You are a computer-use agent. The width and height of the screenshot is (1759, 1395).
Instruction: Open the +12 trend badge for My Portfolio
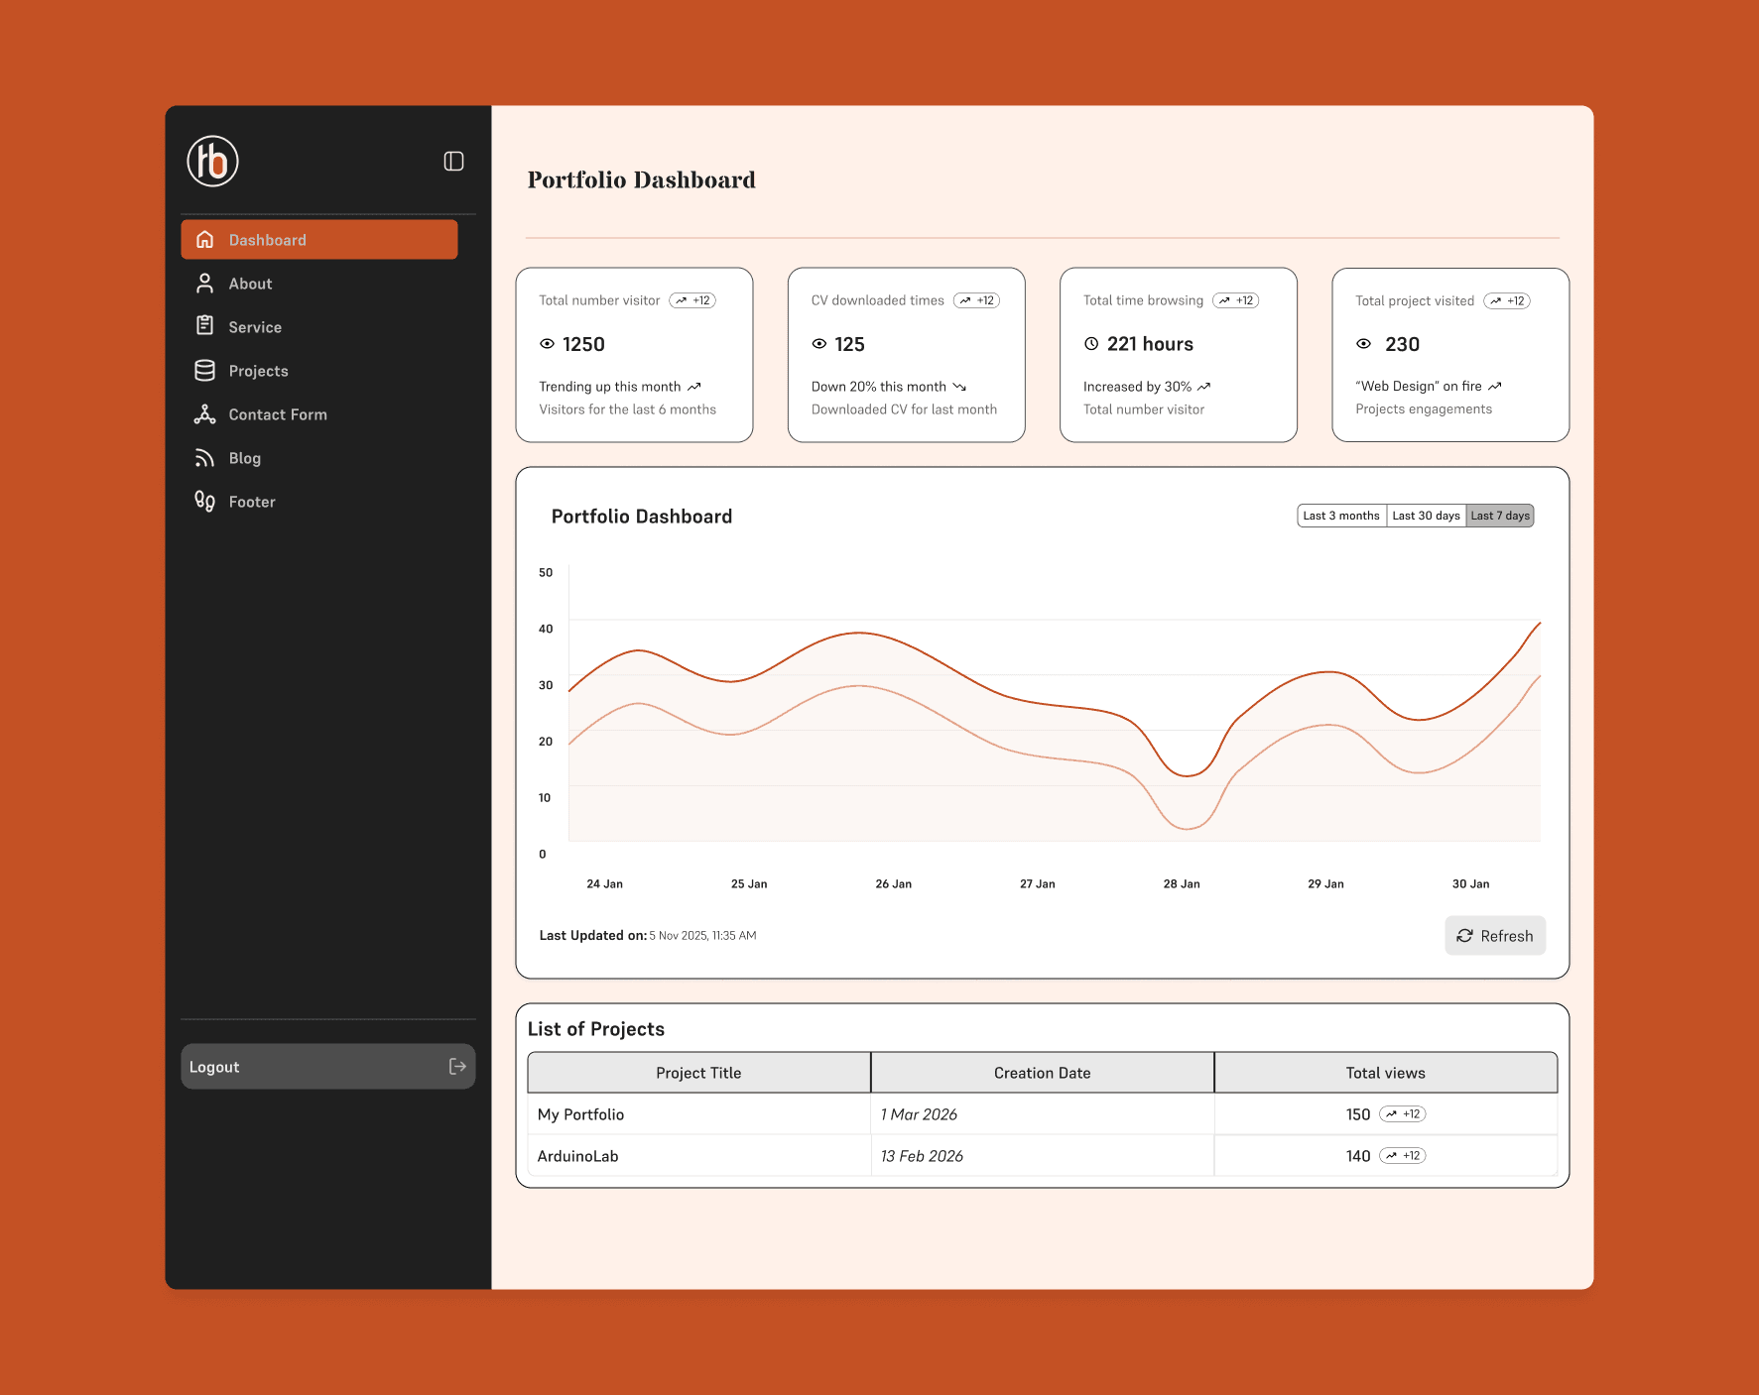[1403, 1113]
